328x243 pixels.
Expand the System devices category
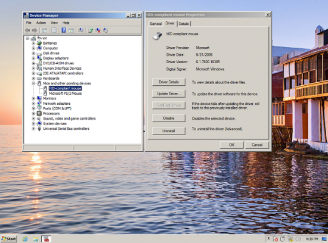click(33, 124)
